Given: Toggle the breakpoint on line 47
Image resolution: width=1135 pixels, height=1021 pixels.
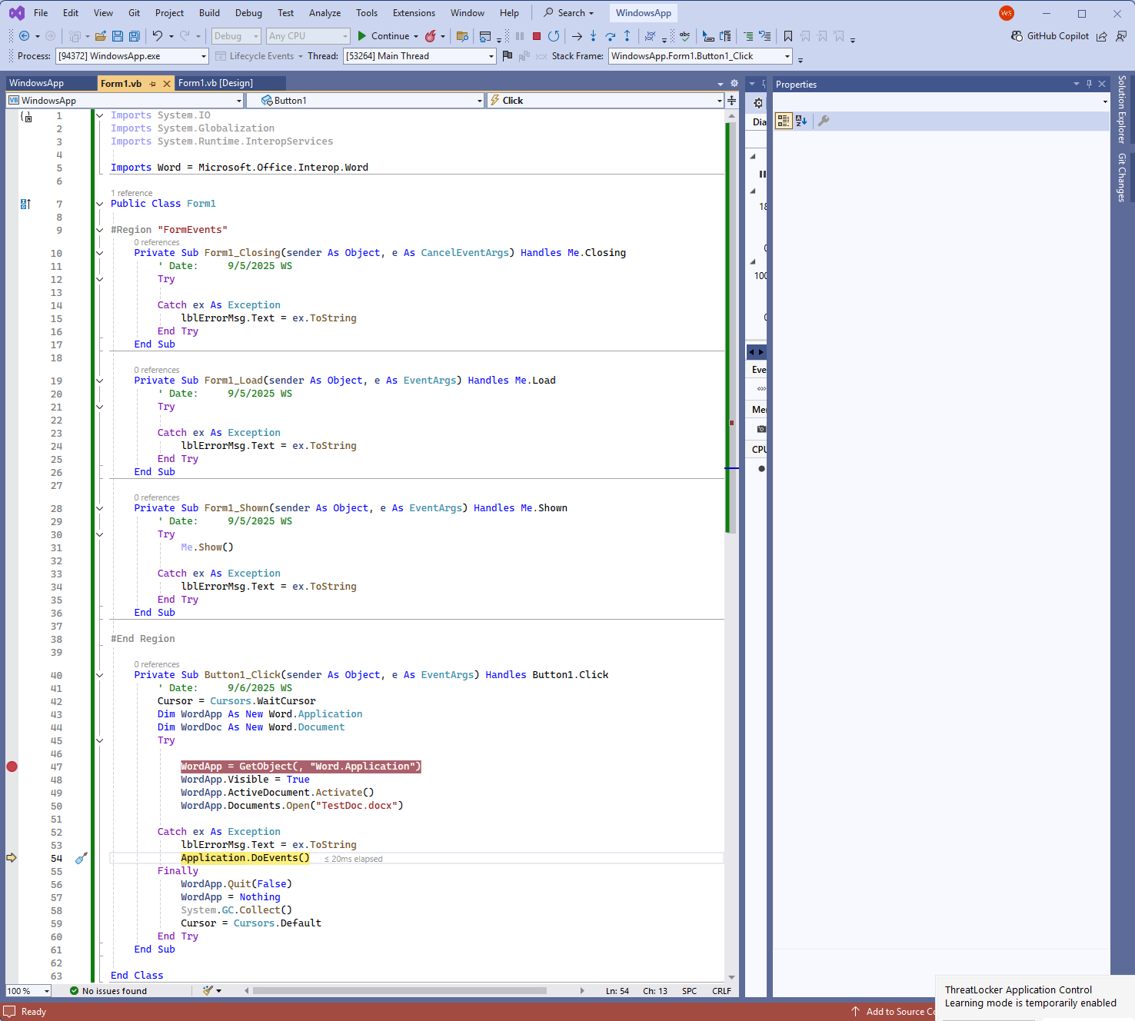Looking at the screenshot, I should coord(12,767).
